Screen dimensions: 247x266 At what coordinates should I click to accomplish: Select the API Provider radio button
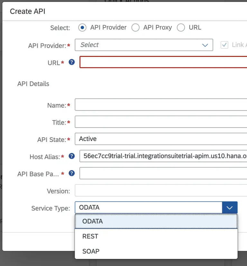[x=82, y=28]
